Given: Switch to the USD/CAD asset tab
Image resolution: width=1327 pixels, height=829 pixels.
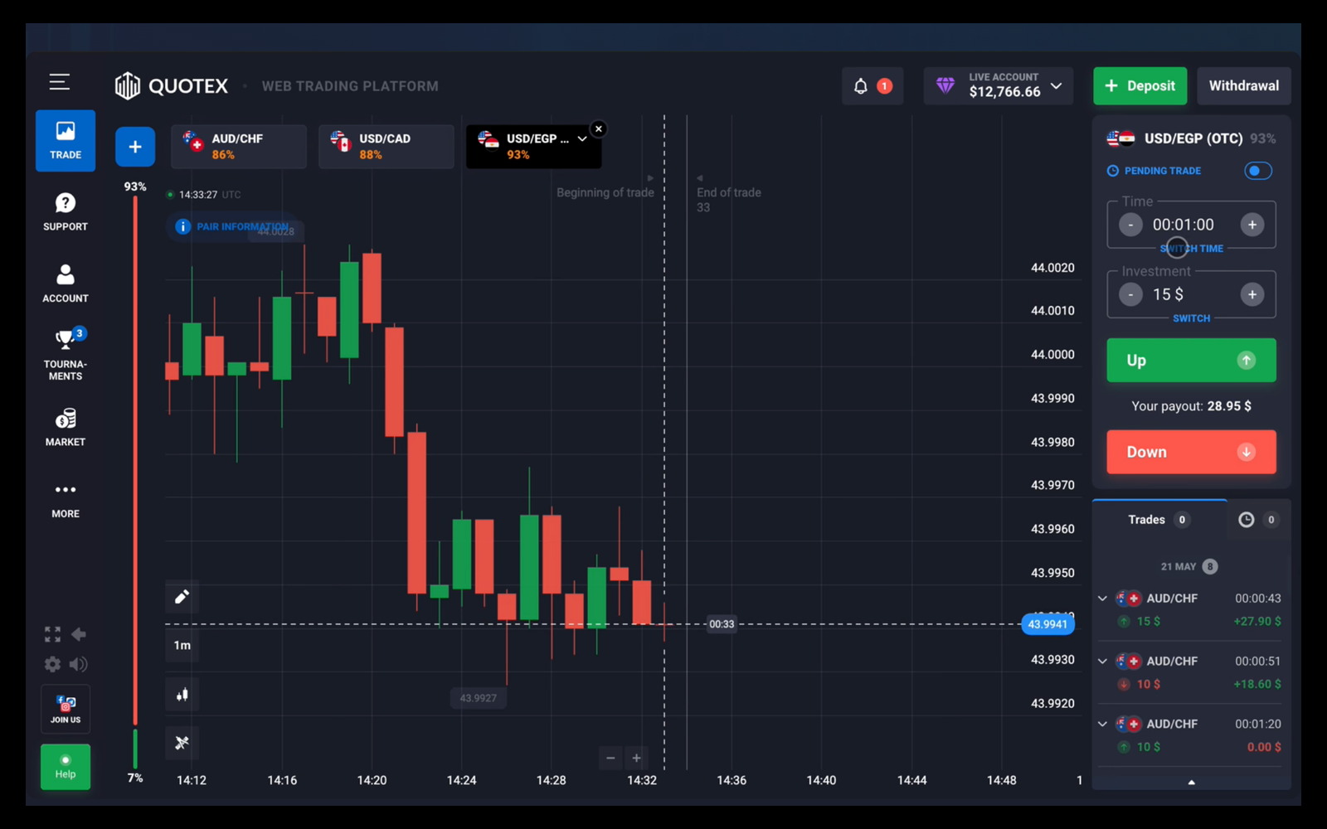Looking at the screenshot, I should 386,147.
